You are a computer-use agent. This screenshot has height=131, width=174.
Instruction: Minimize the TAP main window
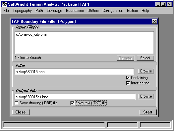pyautogui.click(x=158, y=4)
